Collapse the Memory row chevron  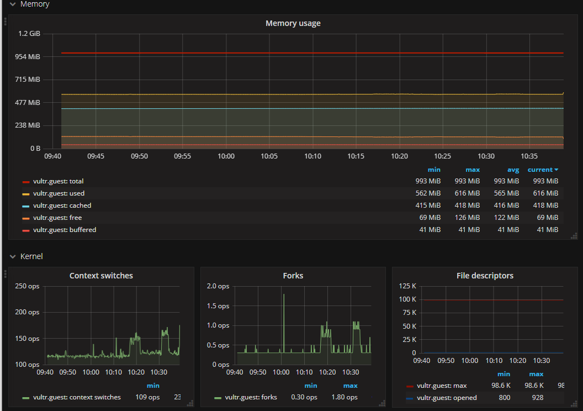(13, 4)
